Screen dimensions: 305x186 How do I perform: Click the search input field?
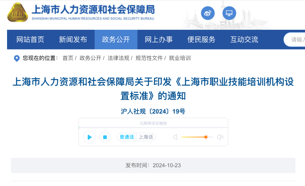(x=294, y=40)
